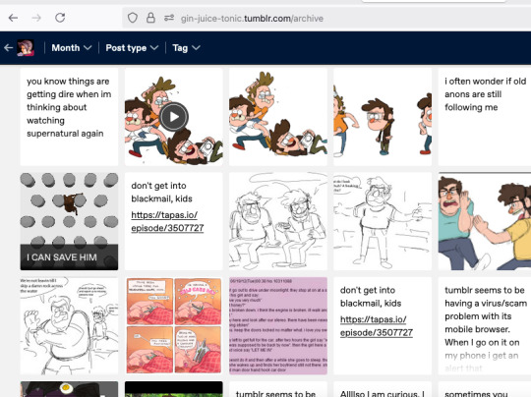531x397 pixels.
Task: Open the supernatural again text post
Action: point(69,117)
